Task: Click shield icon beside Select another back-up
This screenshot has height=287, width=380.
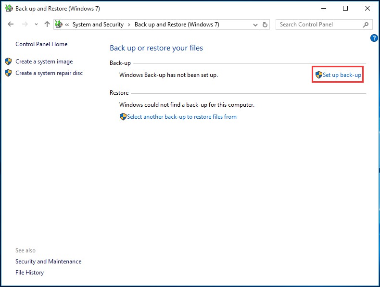Action: pyautogui.click(x=123, y=116)
